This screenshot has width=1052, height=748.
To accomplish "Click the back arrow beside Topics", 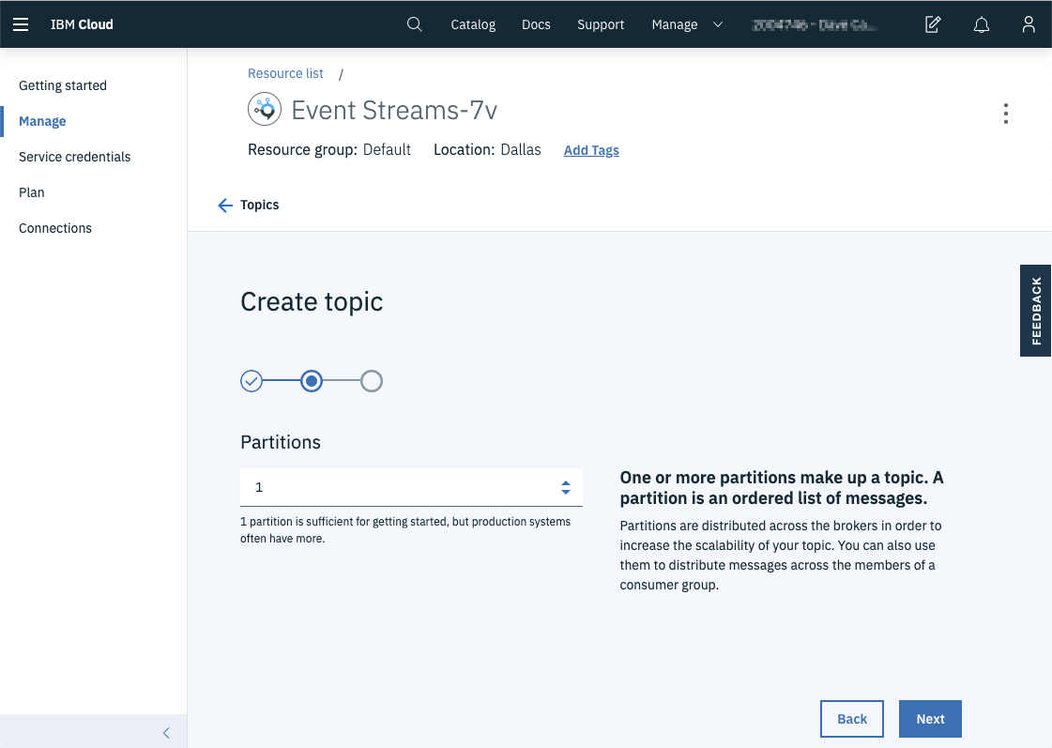I will [225, 206].
